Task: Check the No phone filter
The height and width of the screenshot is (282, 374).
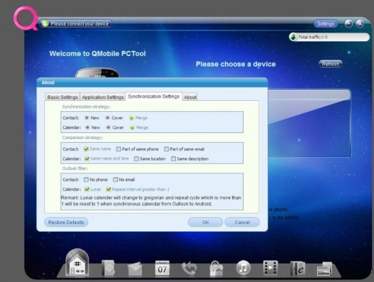Action: [86, 180]
